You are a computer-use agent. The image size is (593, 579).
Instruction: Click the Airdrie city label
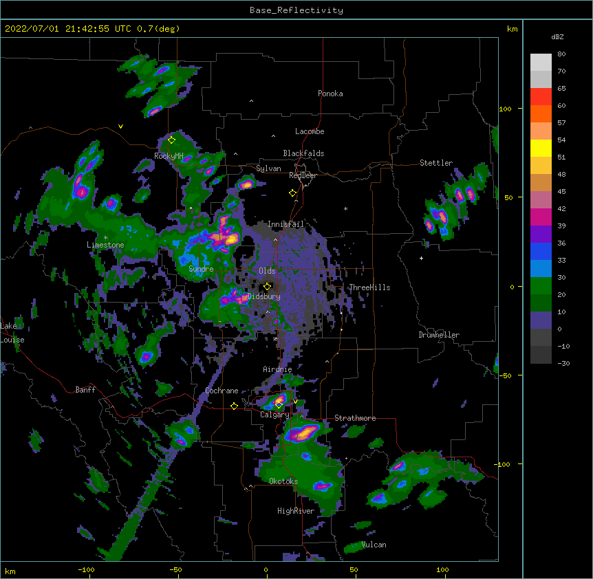(x=278, y=369)
